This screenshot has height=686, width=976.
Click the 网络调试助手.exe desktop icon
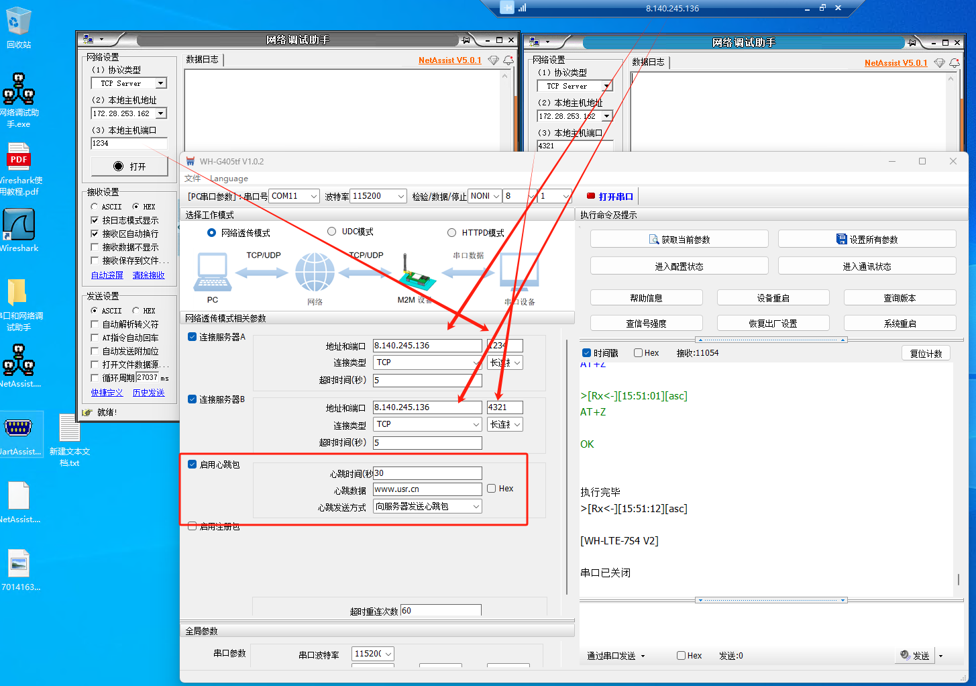tap(19, 90)
